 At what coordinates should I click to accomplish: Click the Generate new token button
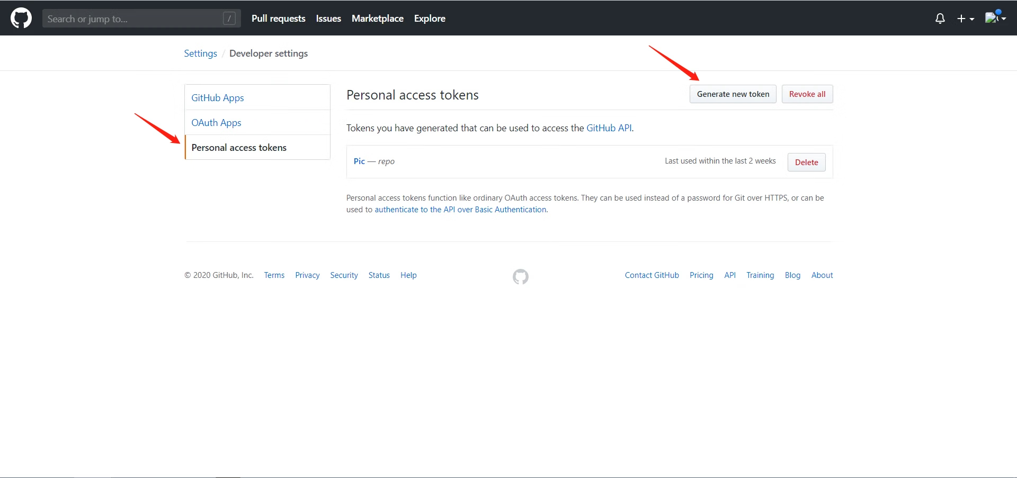[x=733, y=94]
